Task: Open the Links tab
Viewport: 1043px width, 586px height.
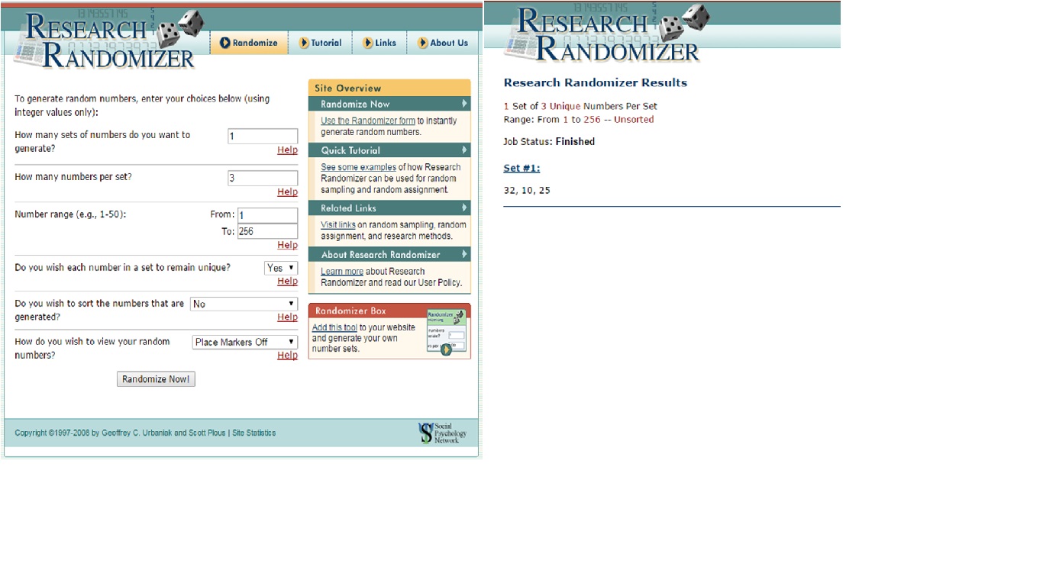Action: click(x=379, y=43)
